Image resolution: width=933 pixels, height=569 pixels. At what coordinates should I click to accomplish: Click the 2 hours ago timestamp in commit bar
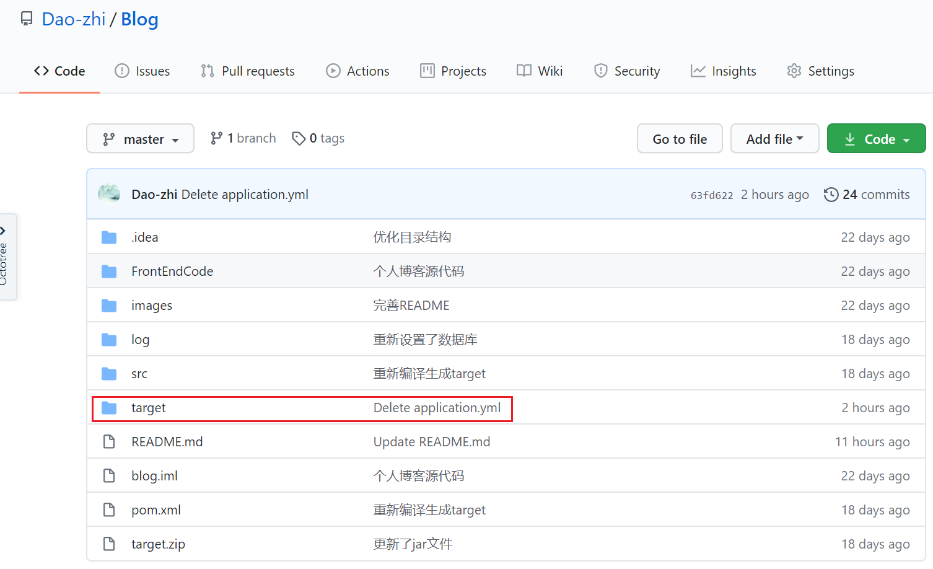click(775, 195)
